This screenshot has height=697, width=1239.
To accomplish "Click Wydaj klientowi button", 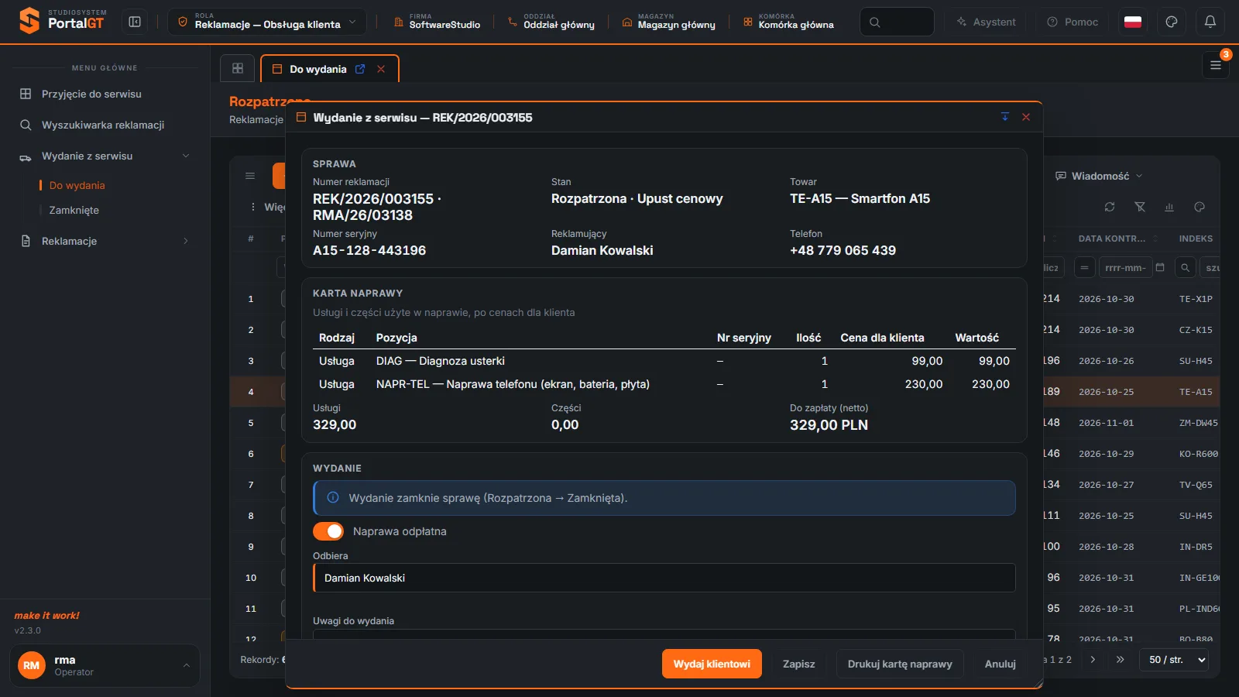I will [712, 664].
